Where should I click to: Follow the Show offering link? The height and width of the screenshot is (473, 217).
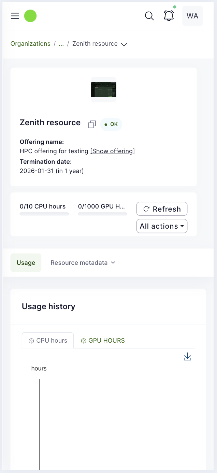coord(112,151)
